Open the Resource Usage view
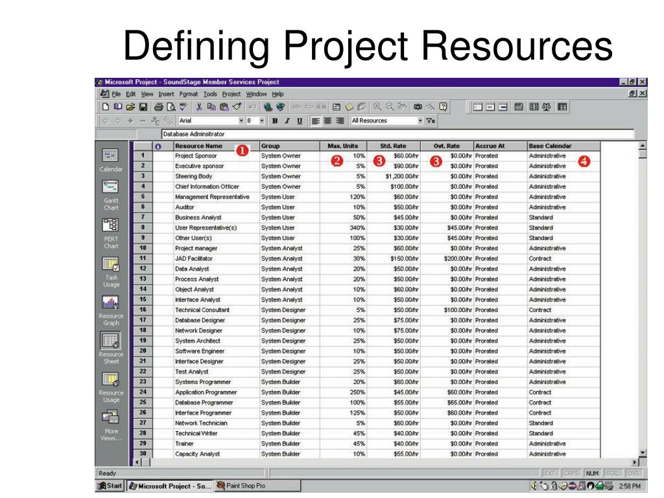Viewport: 664px width, 498px height. [110, 387]
